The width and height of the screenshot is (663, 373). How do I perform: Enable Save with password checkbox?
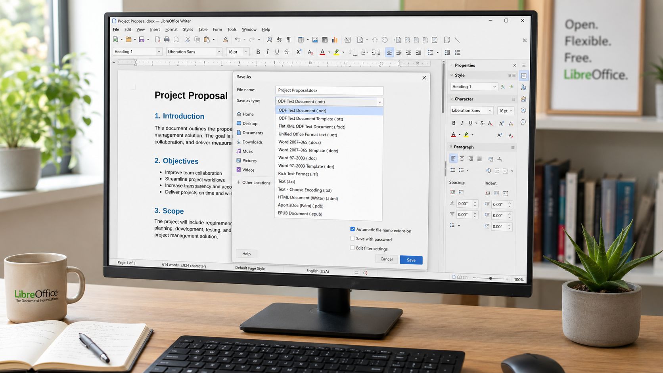tap(352, 239)
